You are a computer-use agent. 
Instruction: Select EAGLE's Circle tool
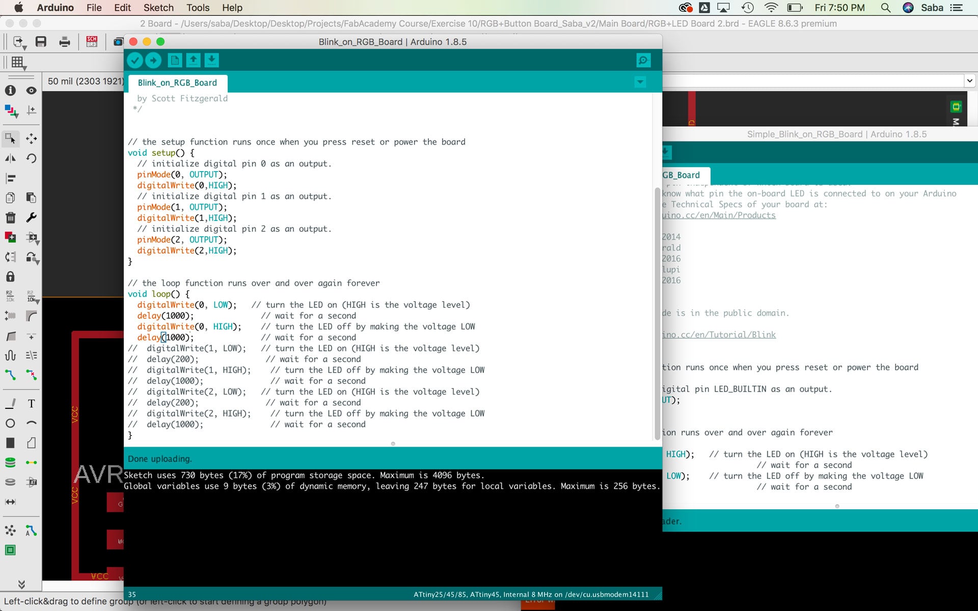pyautogui.click(x=10, y=423)
